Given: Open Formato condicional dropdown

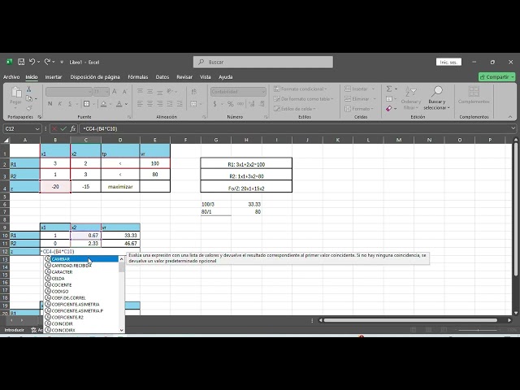Looking at the screenshot, I should [x=300, y=89].
